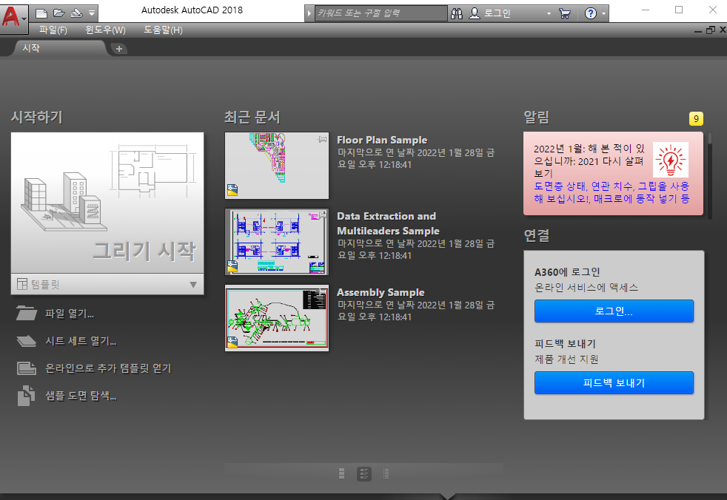Click the notification count badge 9

tap(696, 118)
